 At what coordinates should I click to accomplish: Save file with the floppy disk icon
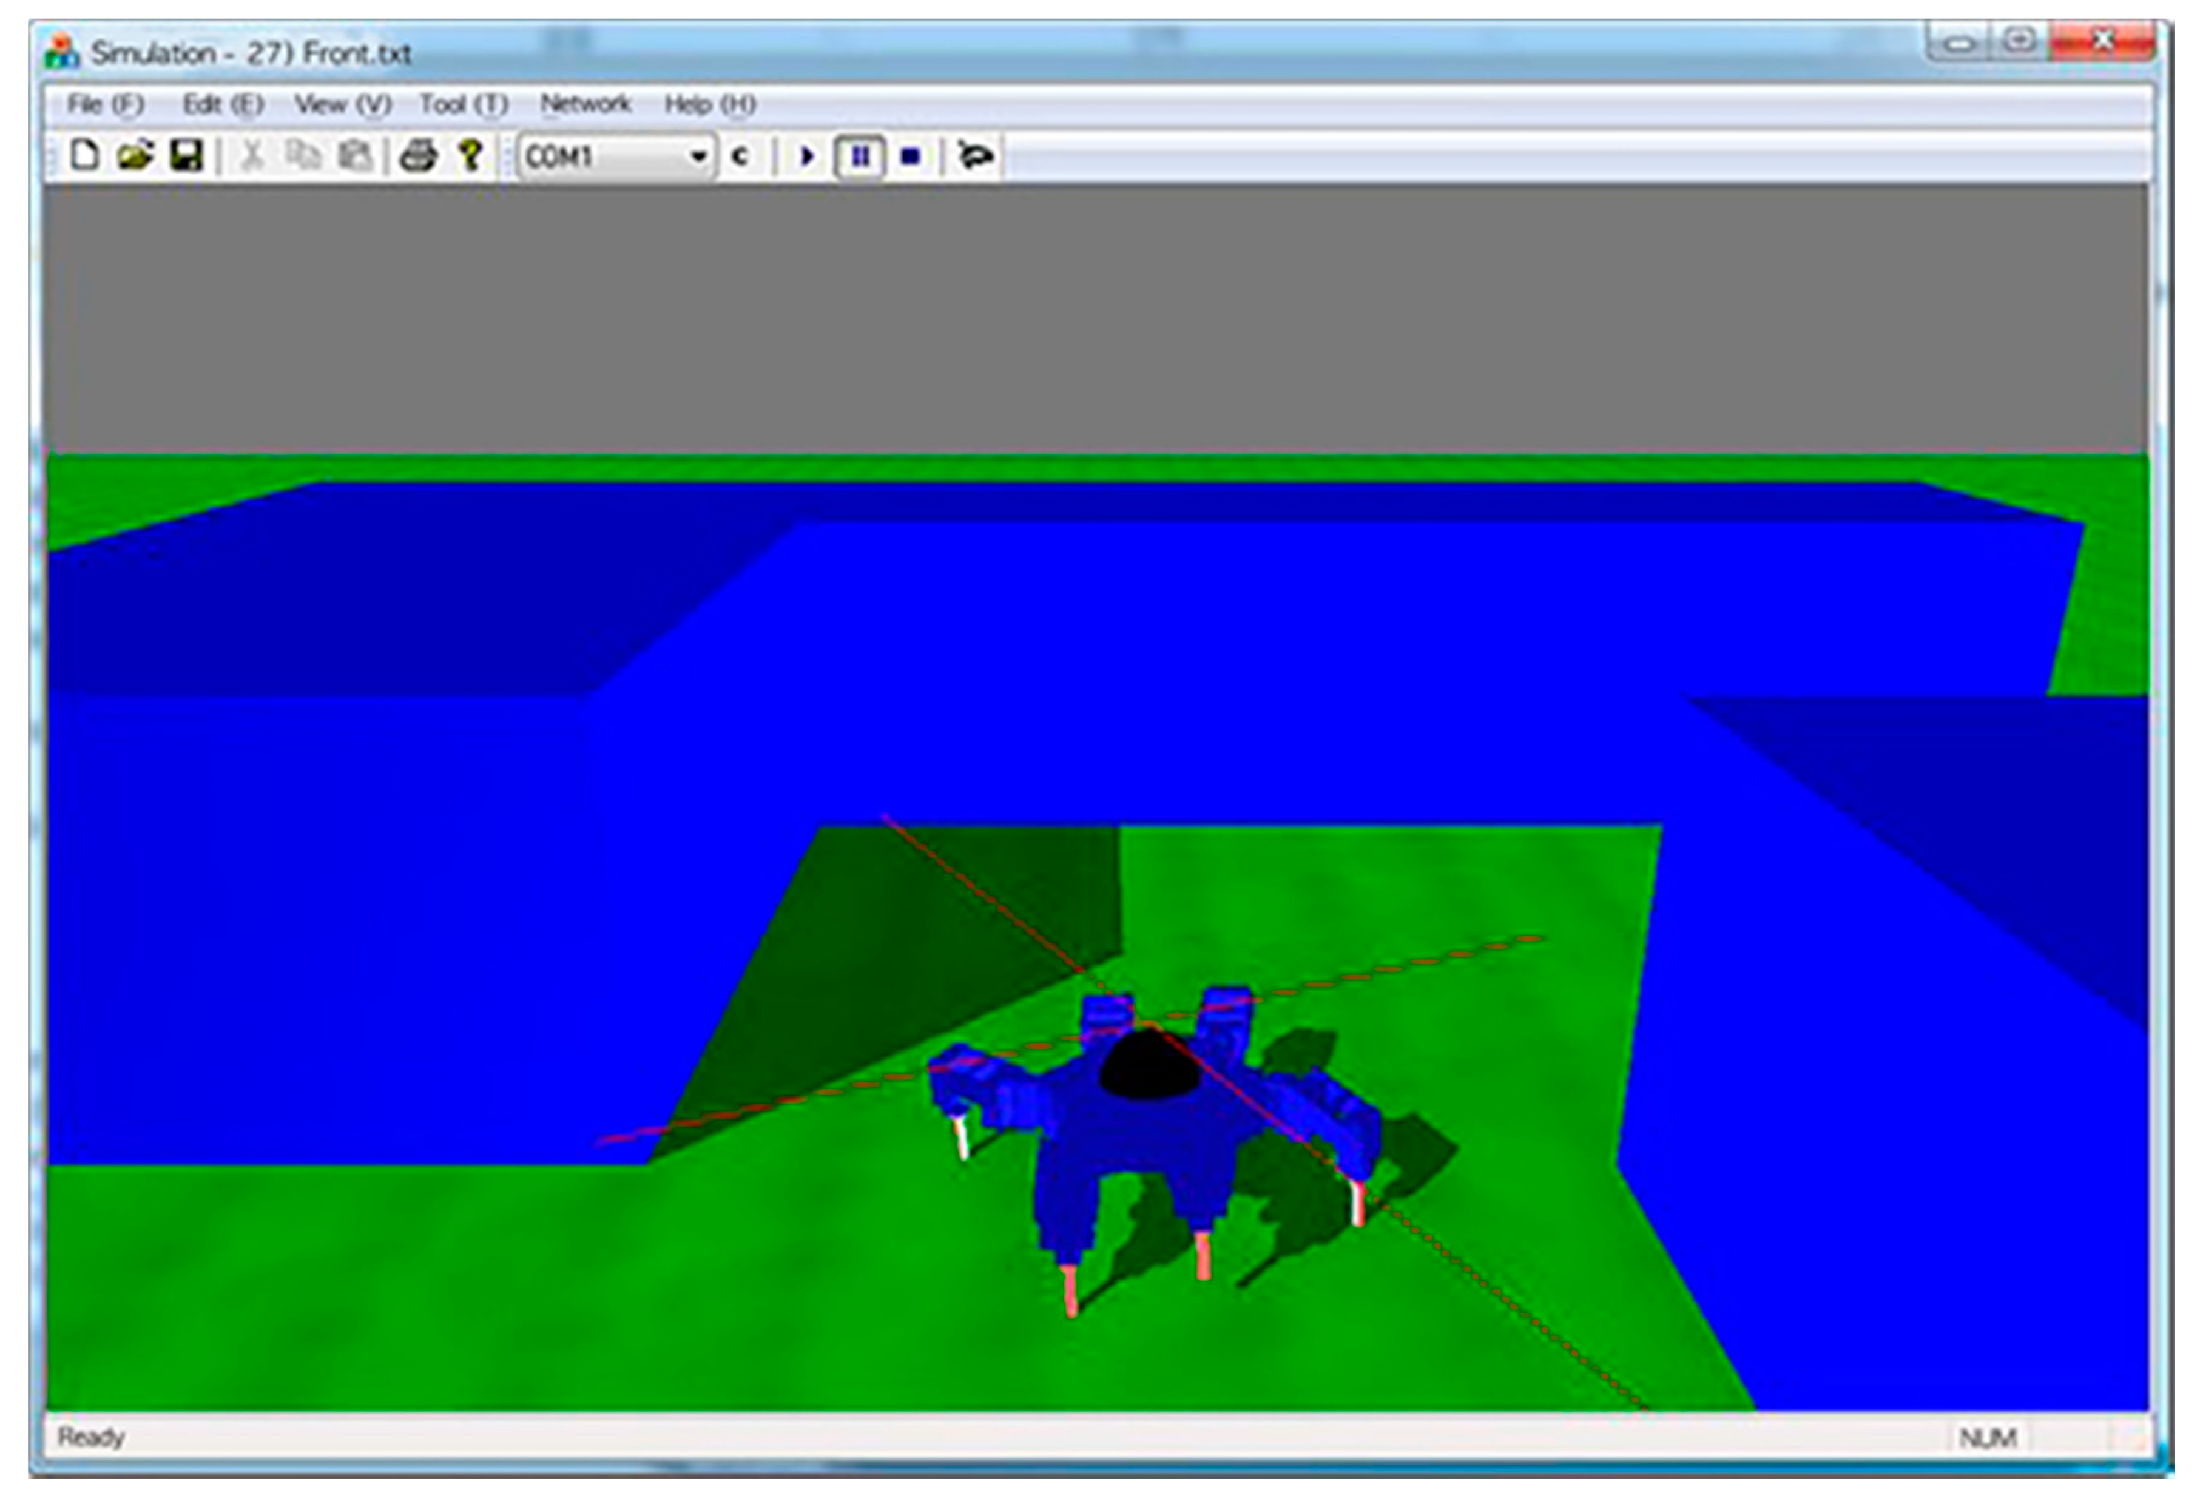point(186,155)
